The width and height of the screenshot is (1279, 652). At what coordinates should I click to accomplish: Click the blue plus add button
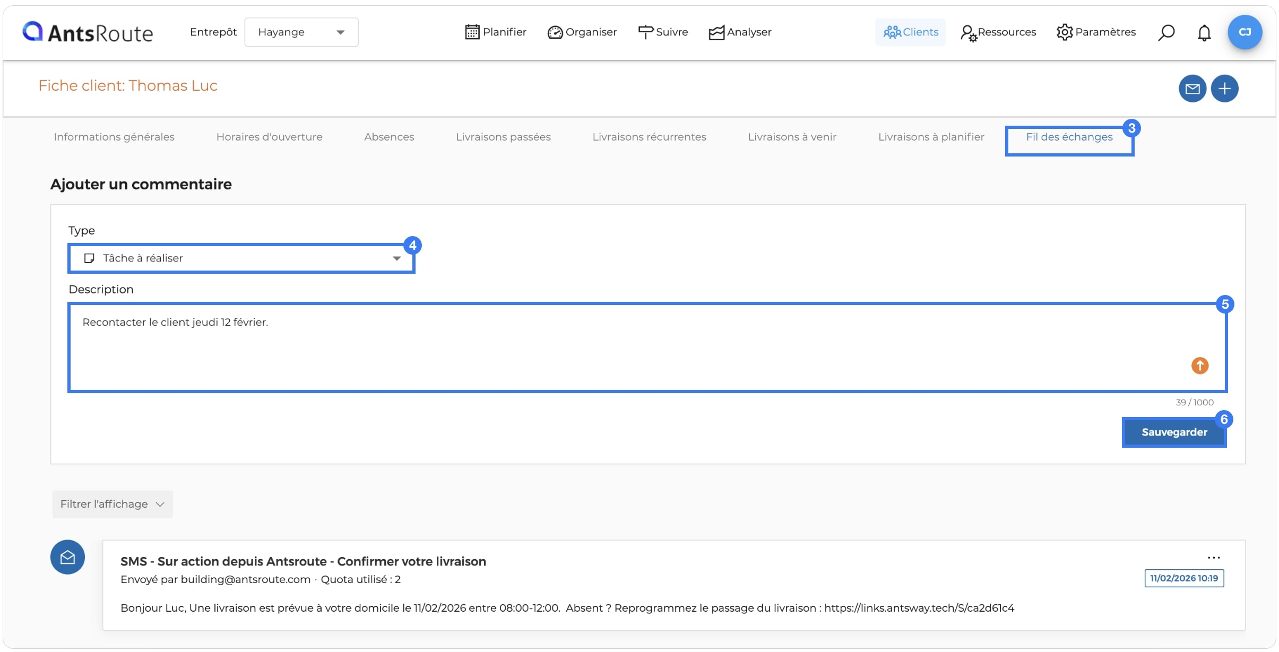point(1225,89)
